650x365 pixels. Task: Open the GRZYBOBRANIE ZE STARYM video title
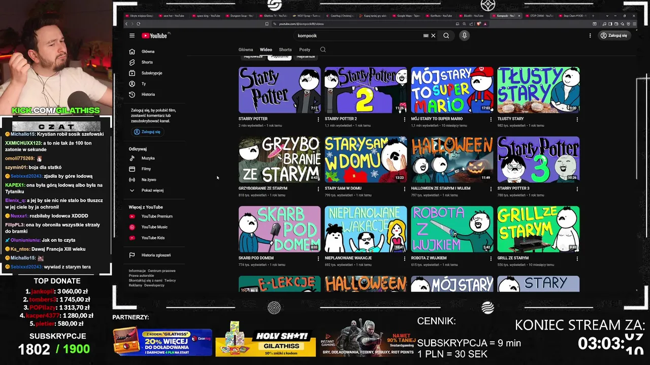pyautogui.click(x=263, y=188)
